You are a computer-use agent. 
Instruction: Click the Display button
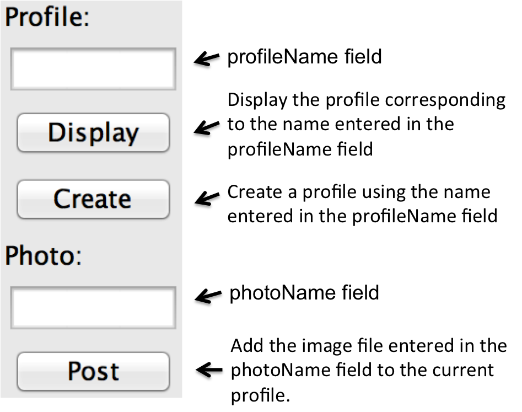(93, 133)
